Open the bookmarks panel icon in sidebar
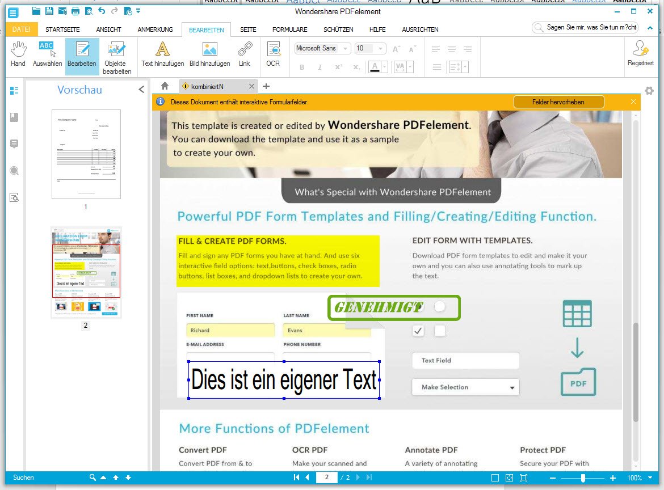 (x=14, y=117)
